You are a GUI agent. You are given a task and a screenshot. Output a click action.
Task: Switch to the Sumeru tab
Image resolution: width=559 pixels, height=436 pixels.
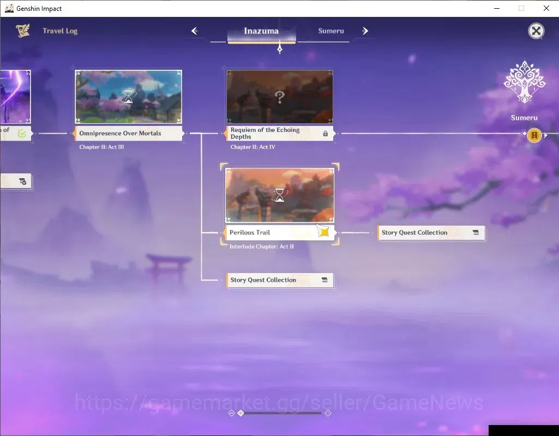pyautogui.click(x=331, y=31)
